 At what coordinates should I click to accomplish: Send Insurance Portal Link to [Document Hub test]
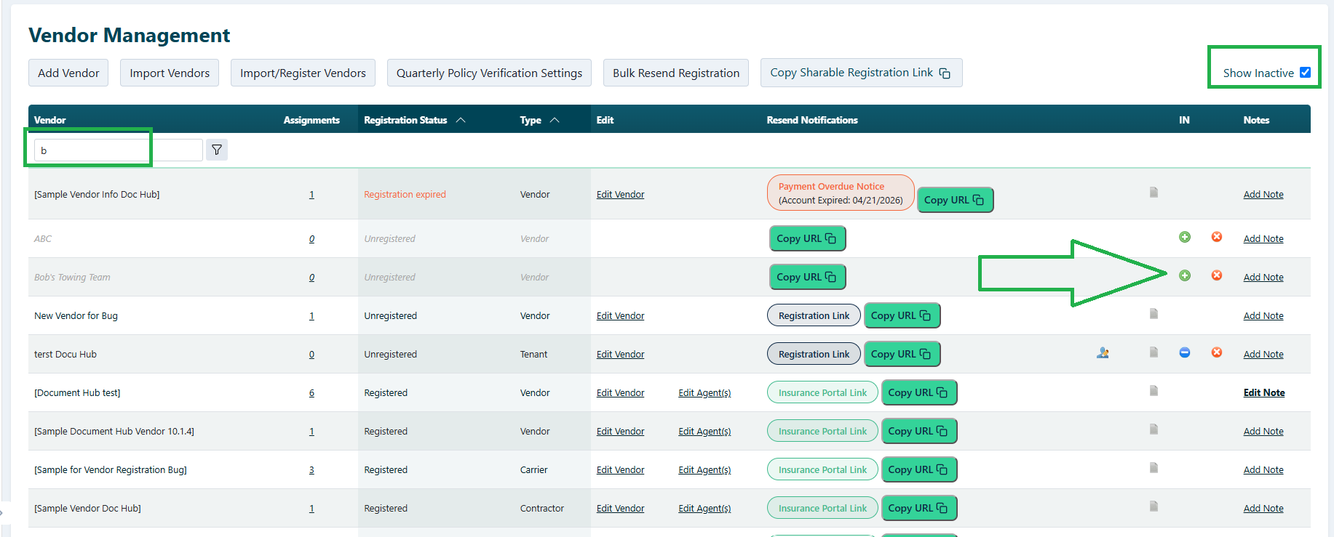(822, 392)
